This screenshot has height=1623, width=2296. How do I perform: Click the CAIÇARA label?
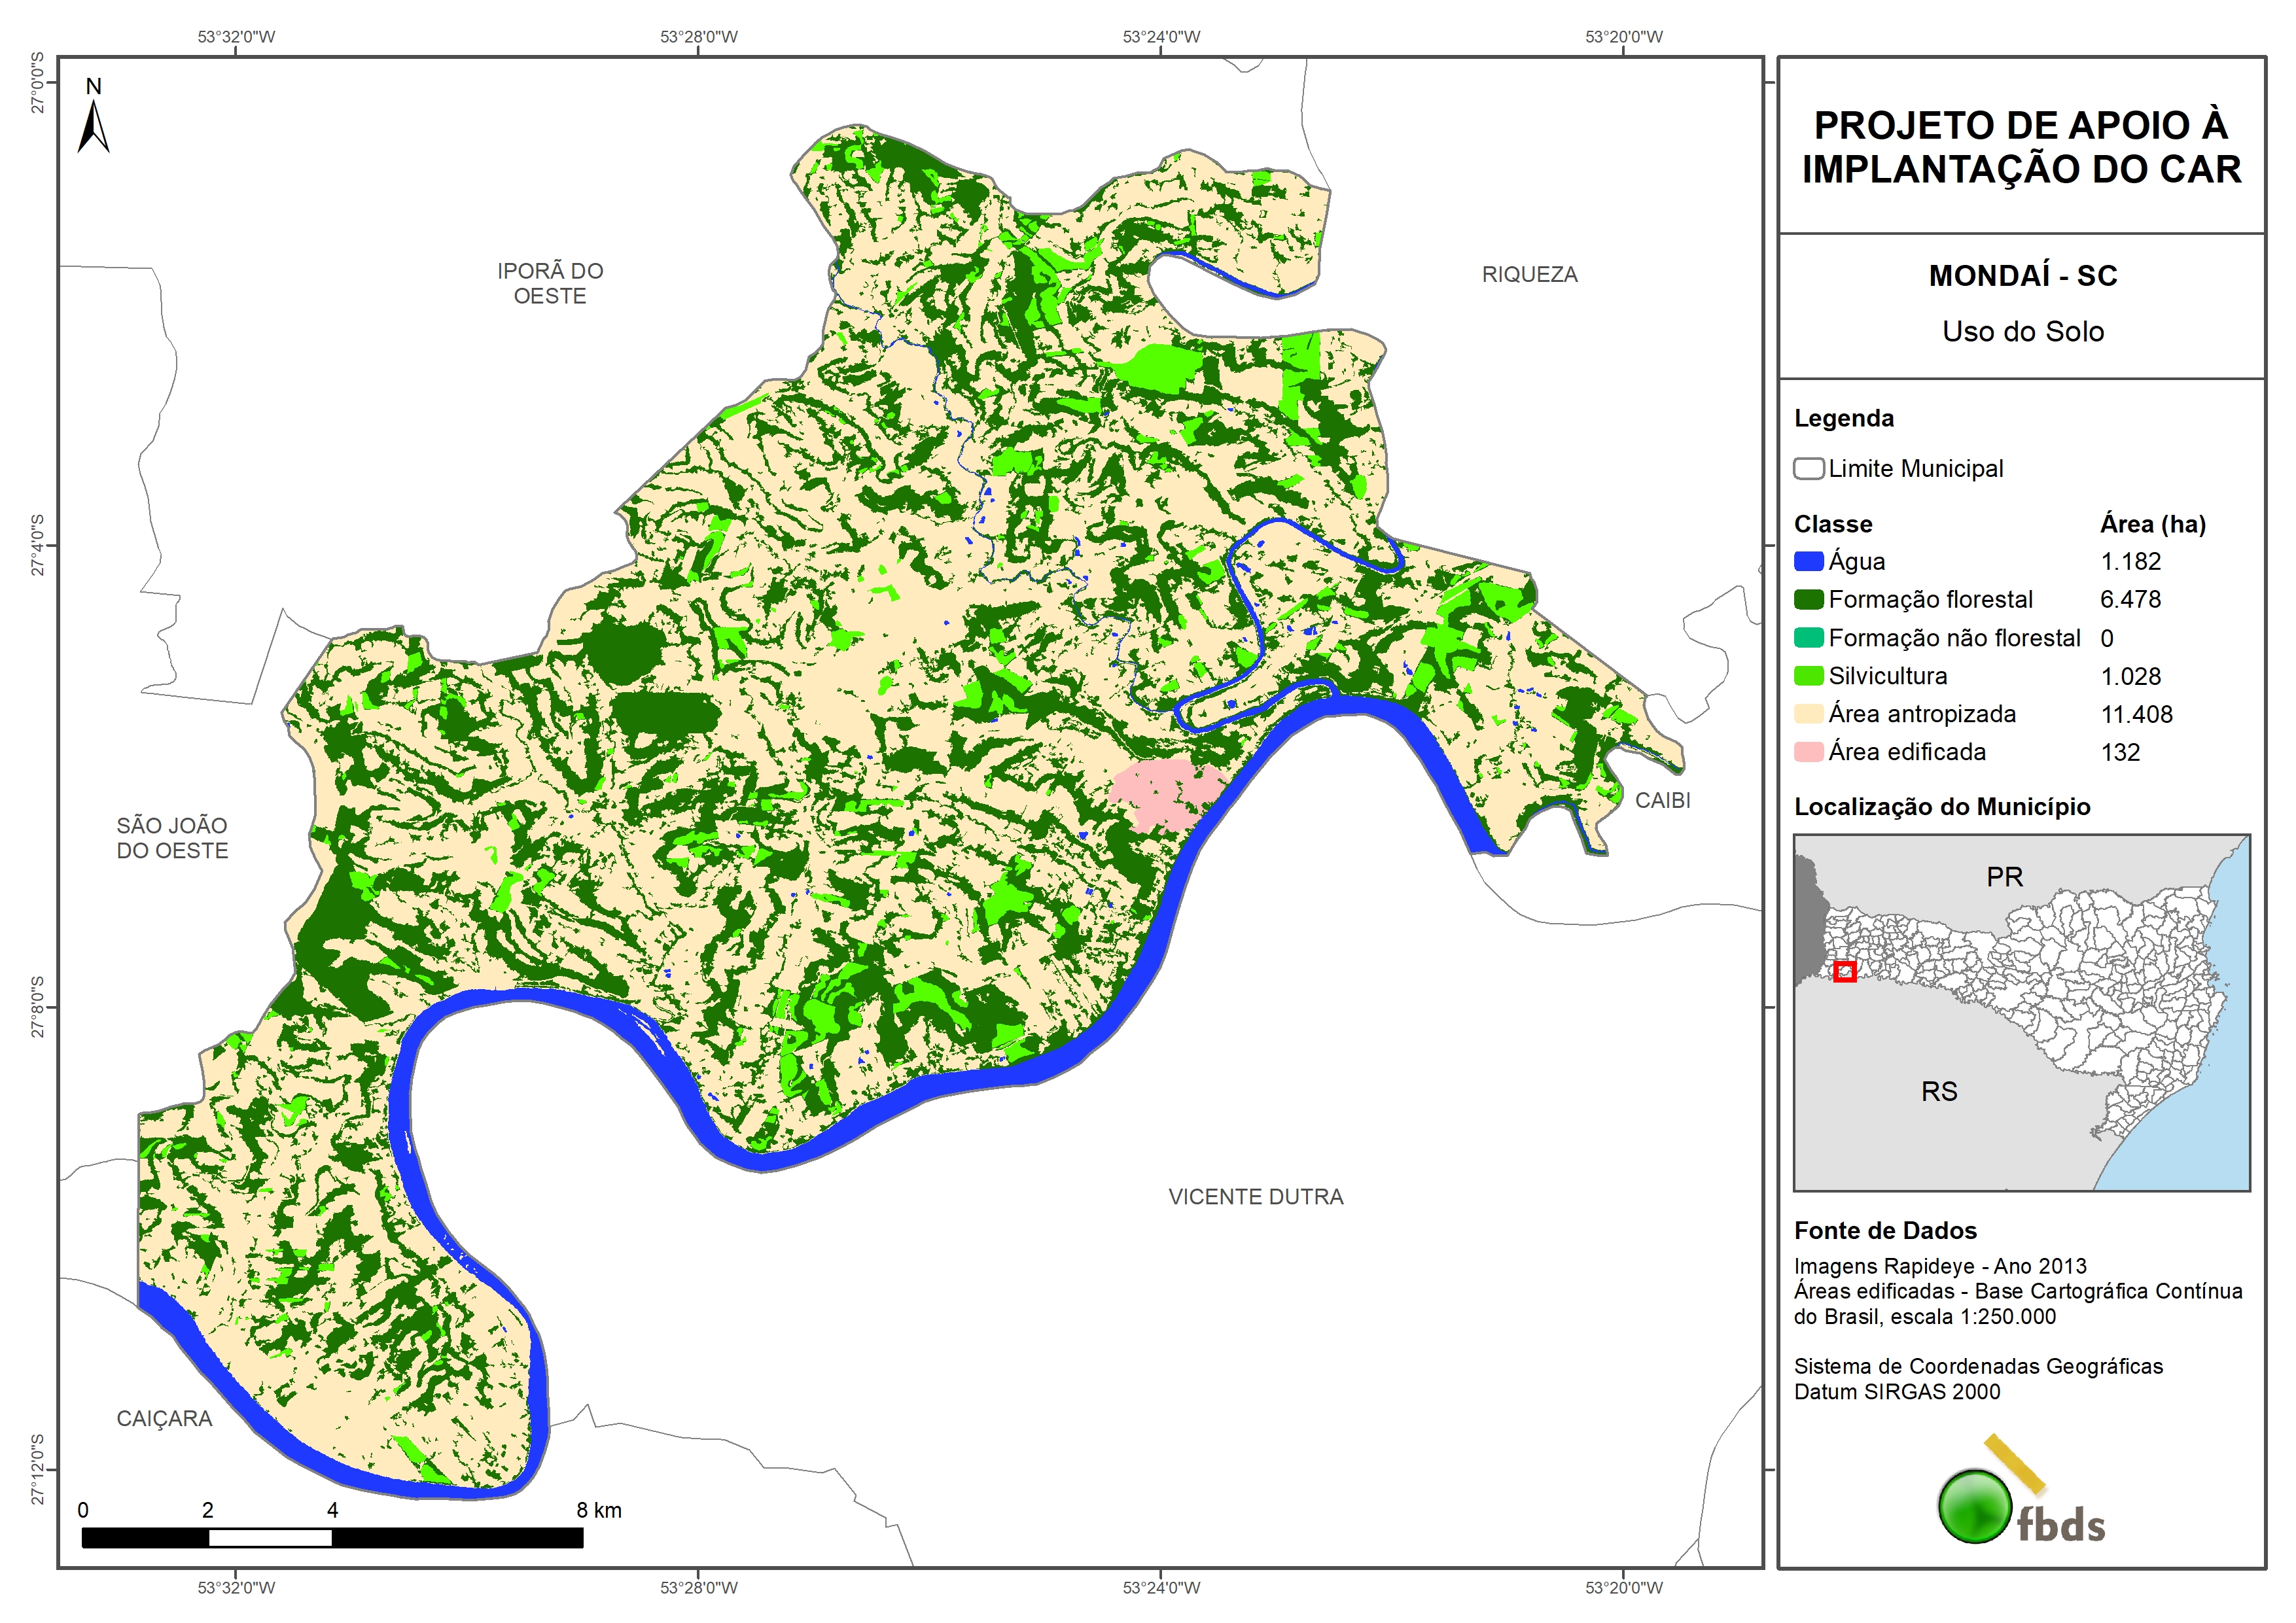pos(164,1418)
